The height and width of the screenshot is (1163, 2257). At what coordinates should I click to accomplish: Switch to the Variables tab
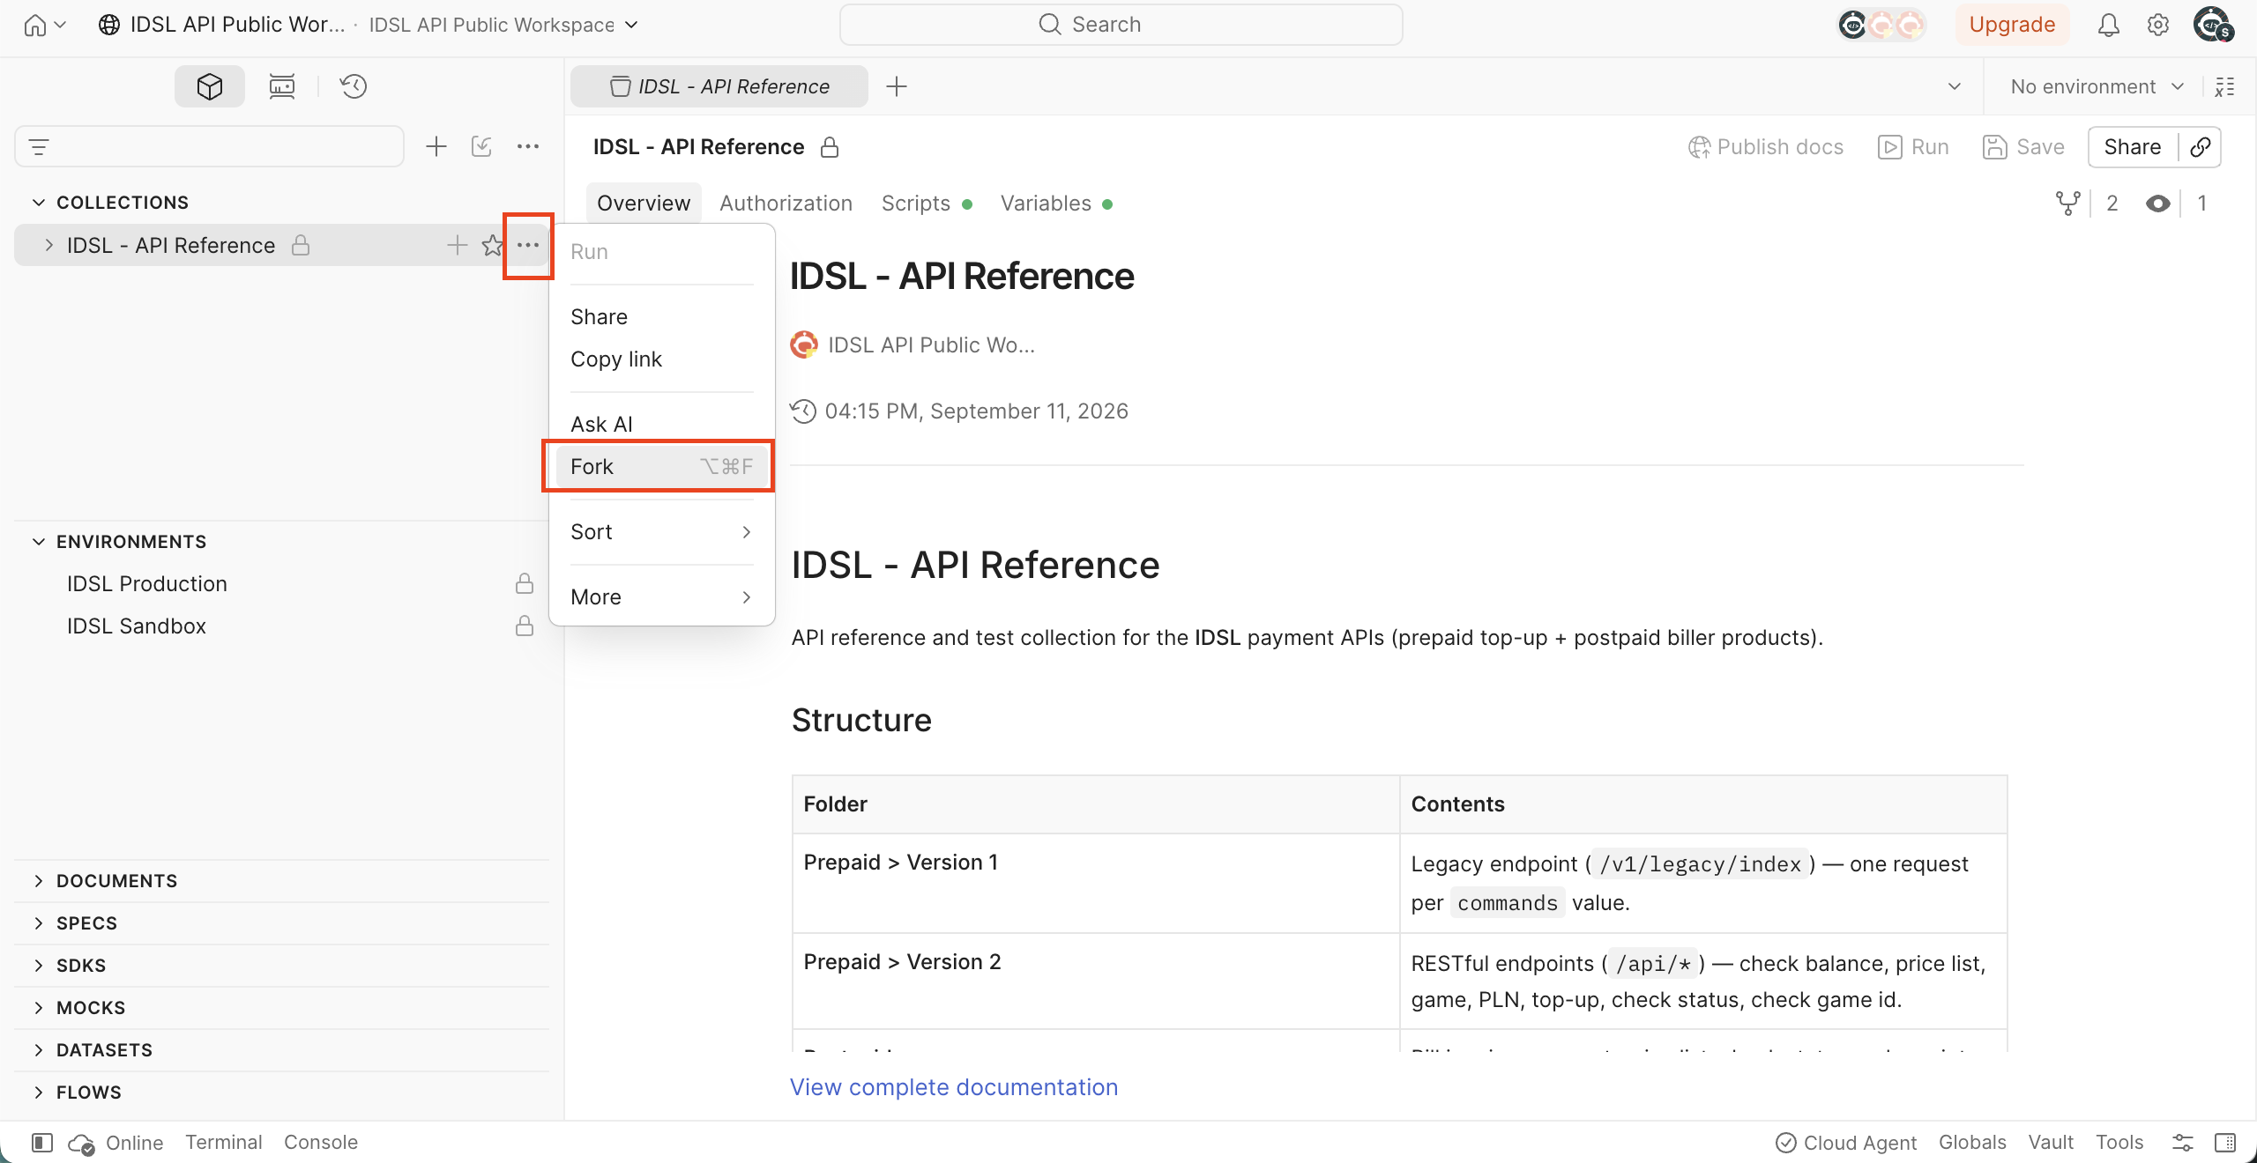click(1056, 204)
